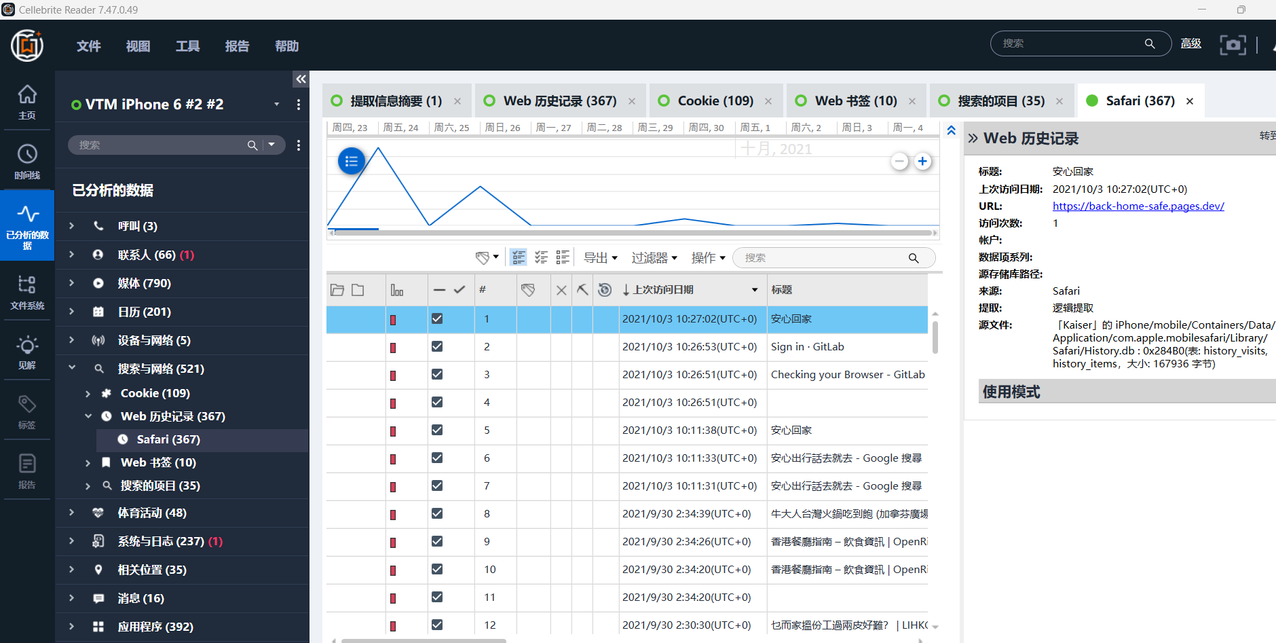Sort by 标题 column header

847,290
